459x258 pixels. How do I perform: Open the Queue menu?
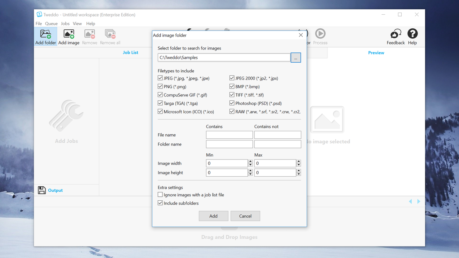(x=51, y=24)
